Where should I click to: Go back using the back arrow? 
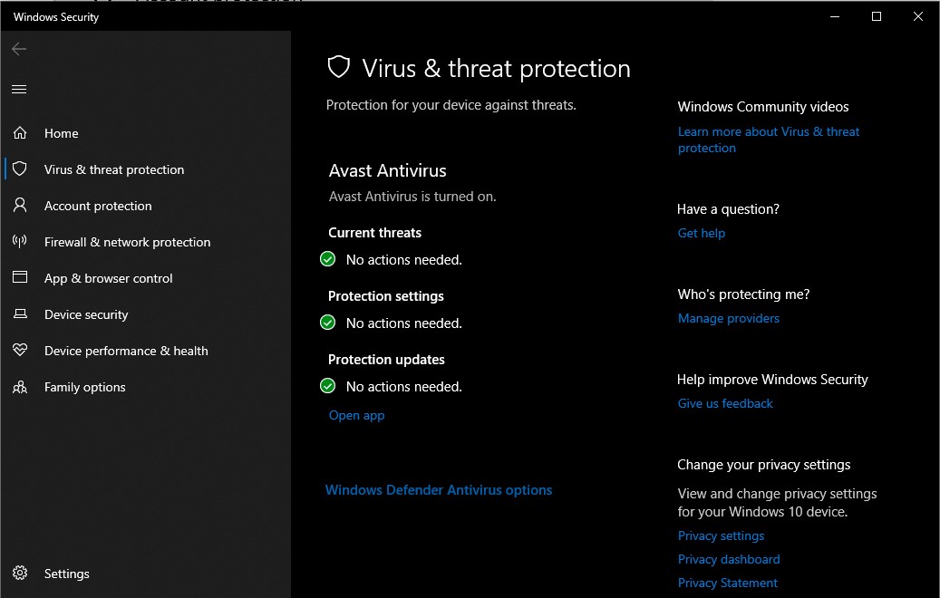coord(19,49)
